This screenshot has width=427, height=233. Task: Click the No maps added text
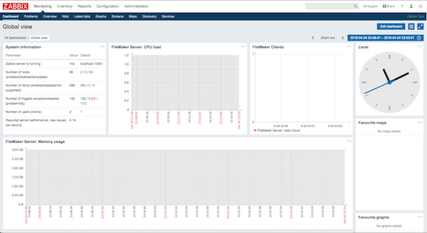click(389, 131)
